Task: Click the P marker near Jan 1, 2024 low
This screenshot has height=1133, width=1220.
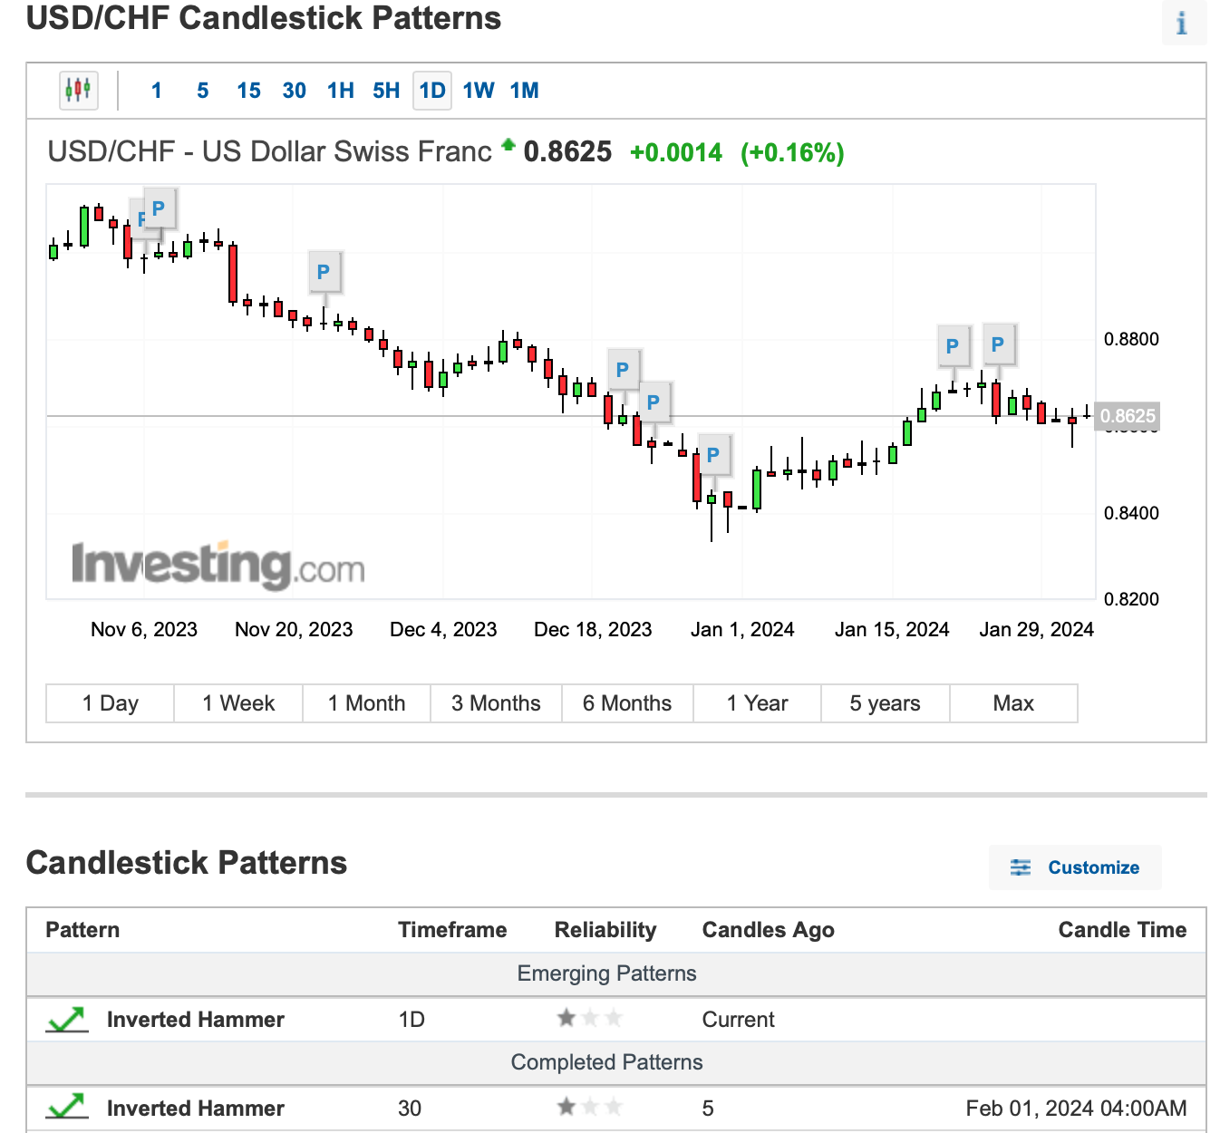Action: point(713,455)
